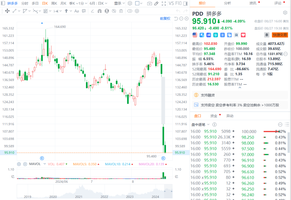The height and width of the screenshot is (200, 291).
Task: Select the crosshair move cursor tool
Action: coord(7,11)
